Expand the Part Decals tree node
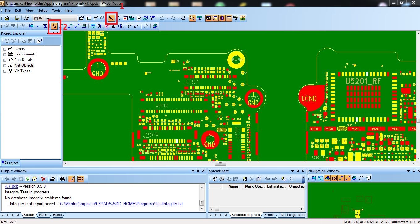 pyautogui.click(x=5, y=60)
